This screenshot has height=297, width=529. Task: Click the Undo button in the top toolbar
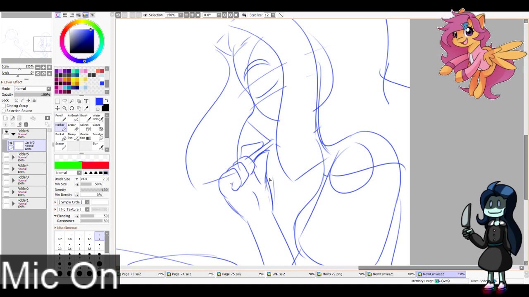tap(118, 15)
